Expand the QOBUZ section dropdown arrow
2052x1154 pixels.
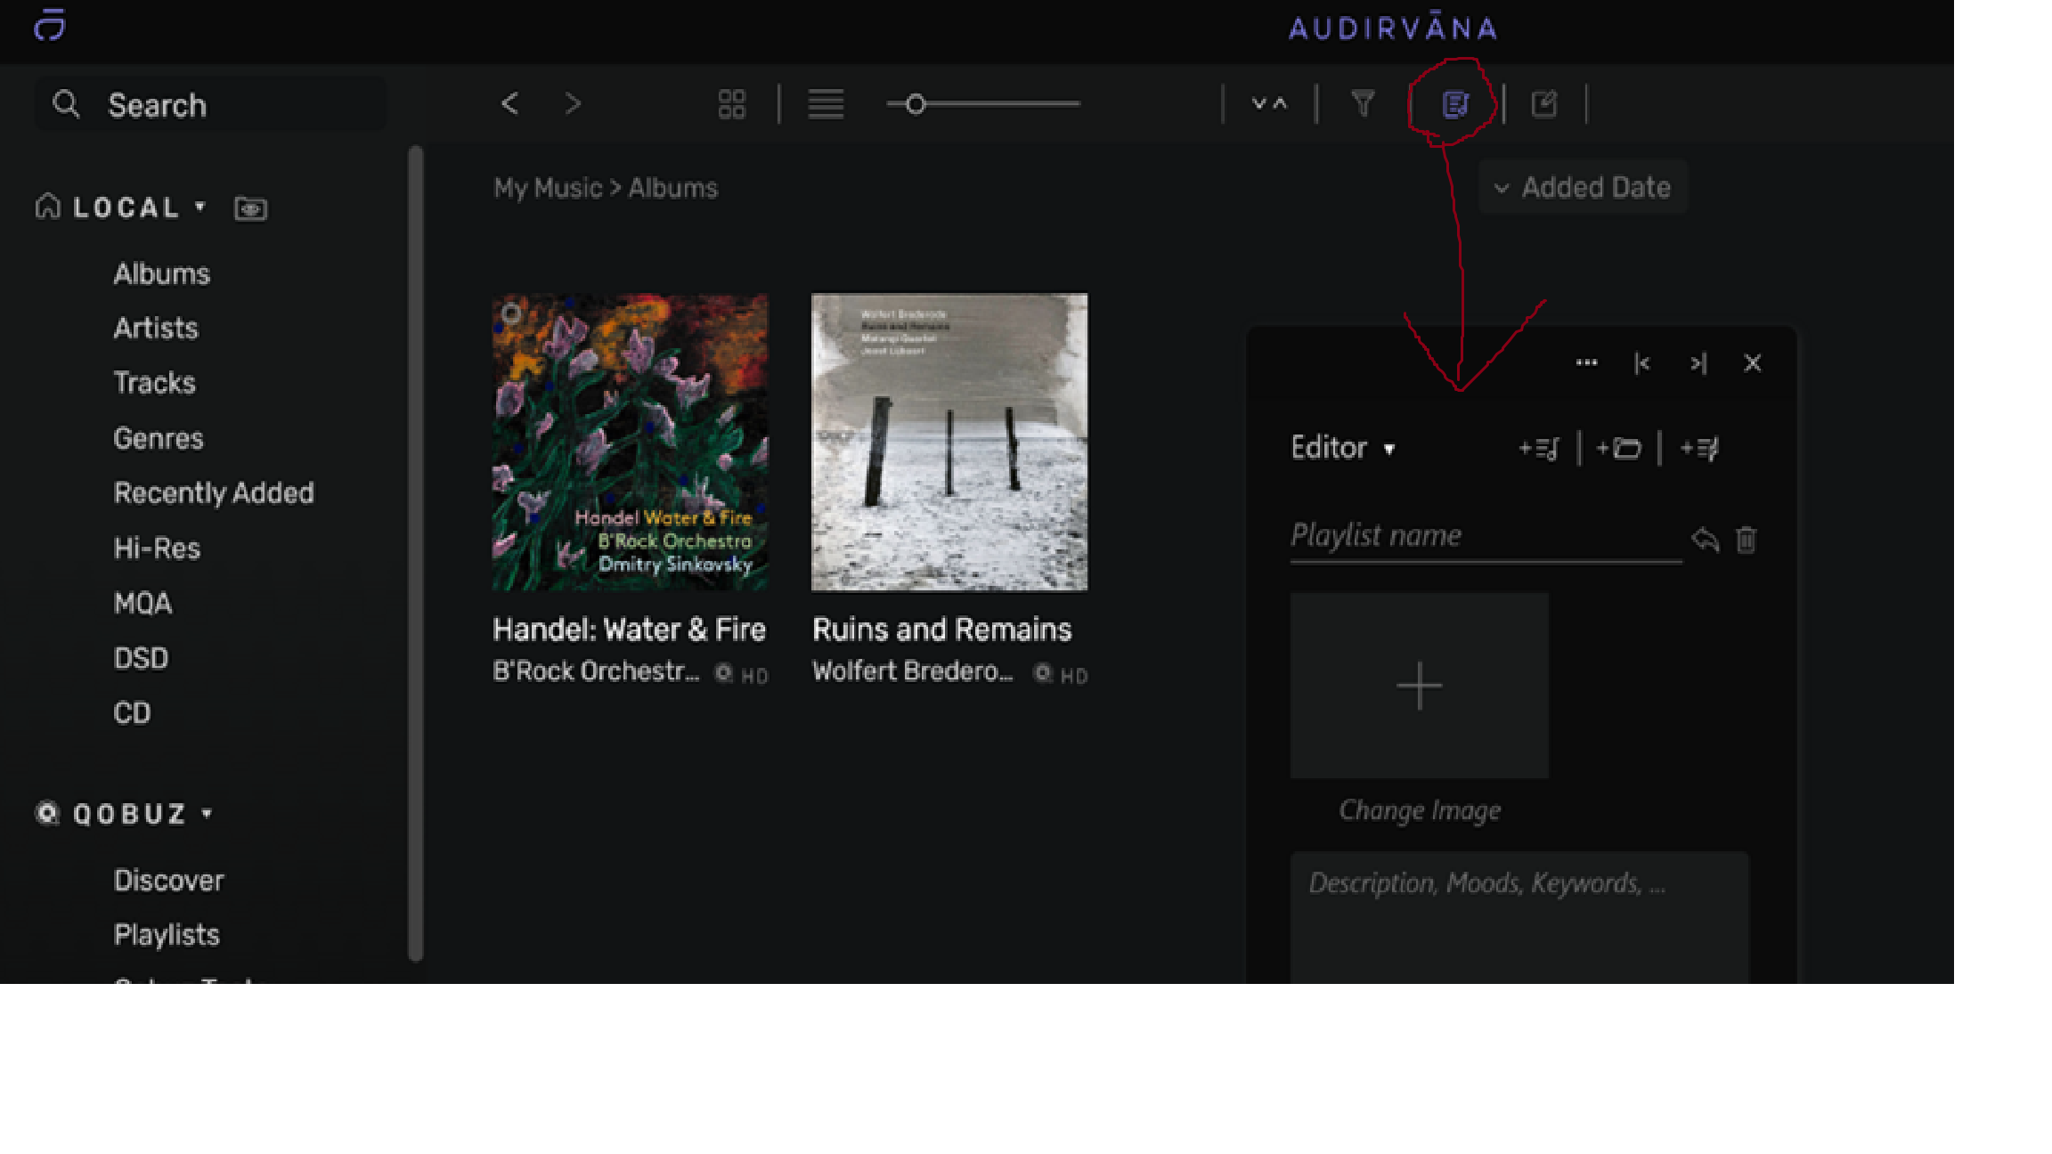pyautogui.click(x=207, y=813)
